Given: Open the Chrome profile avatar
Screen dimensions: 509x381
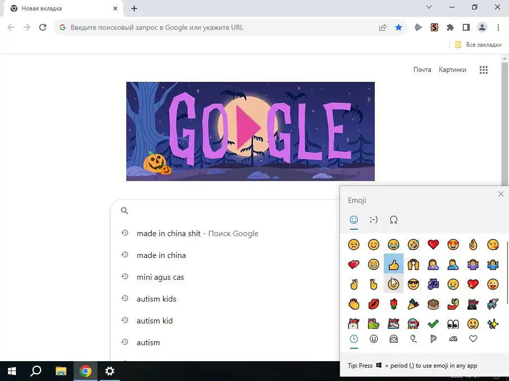Looking at the screenshot, I should click(x=482, y=28).
